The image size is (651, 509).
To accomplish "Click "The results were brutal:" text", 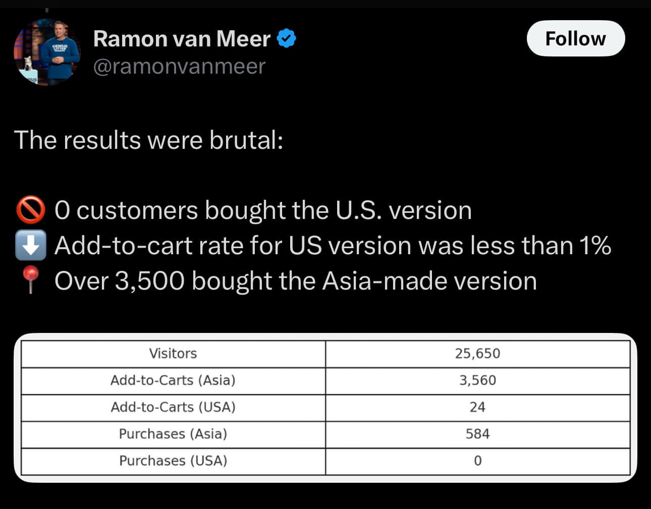I will 149,140.
